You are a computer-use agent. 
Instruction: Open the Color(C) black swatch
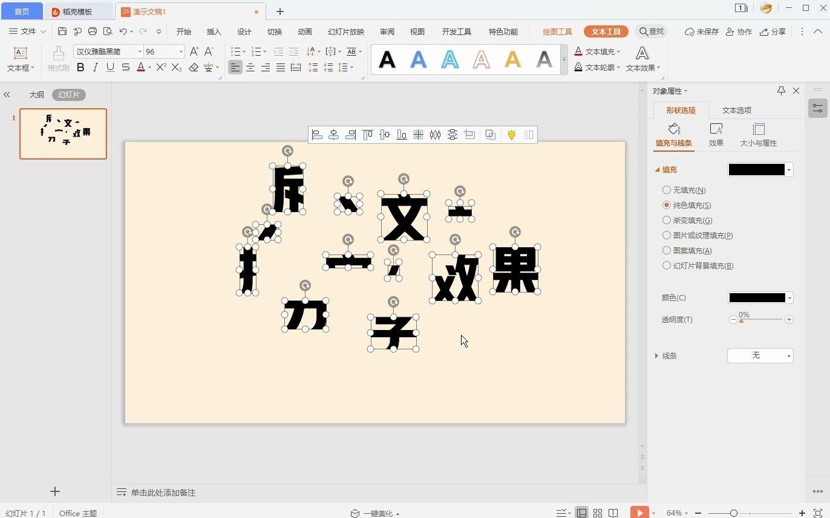pyautogui.click(x=760, y=297)
